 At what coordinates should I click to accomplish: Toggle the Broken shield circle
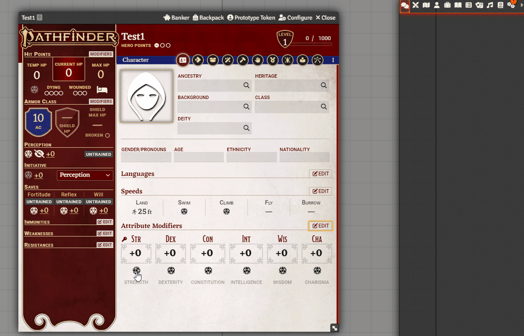[x=107, y=135]
